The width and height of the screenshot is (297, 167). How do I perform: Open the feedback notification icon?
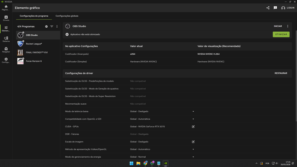[275, 8]
